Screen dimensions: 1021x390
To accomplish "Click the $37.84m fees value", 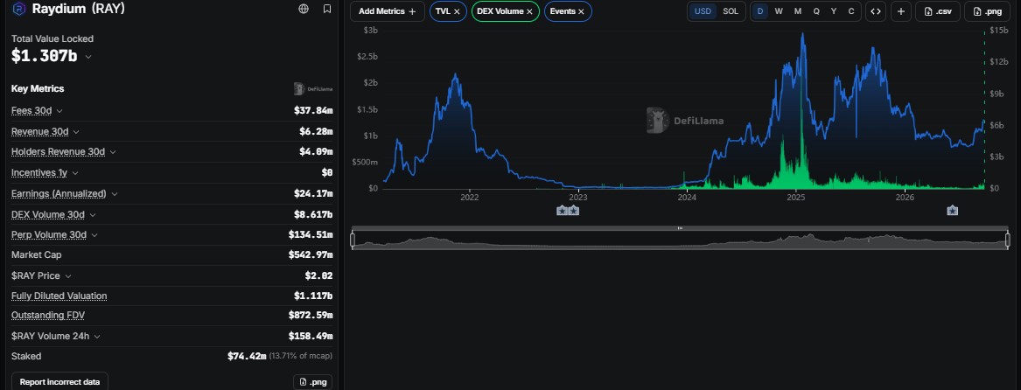I will tap(313, 111).
